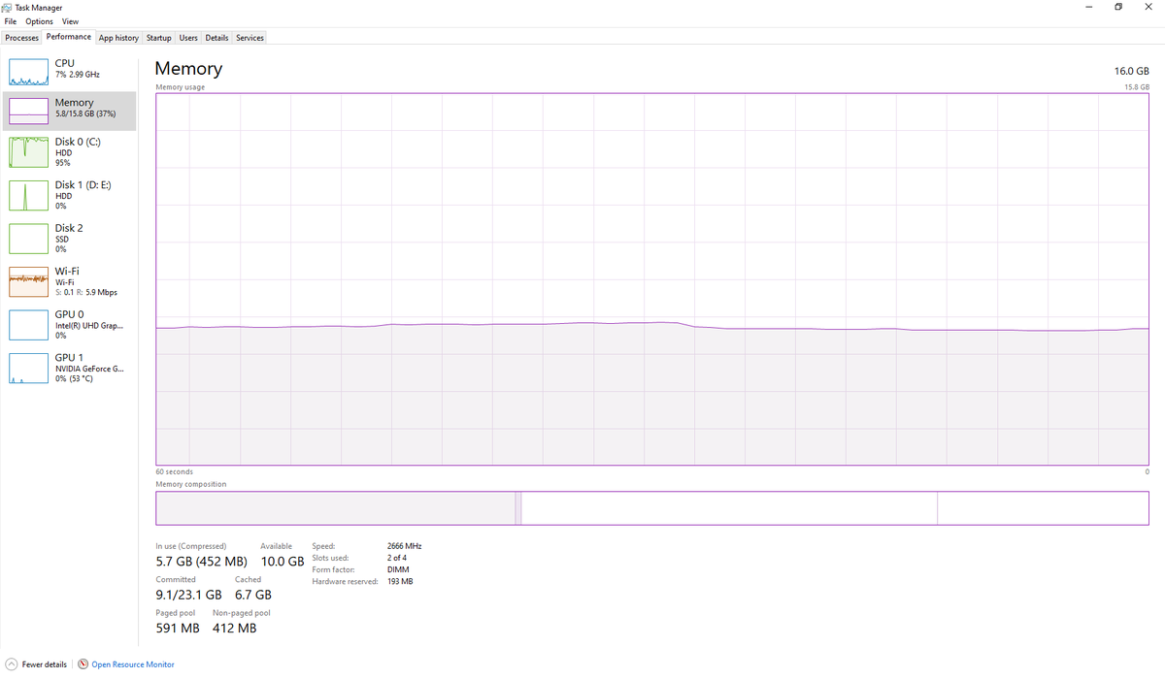The height and width of the screenshot is (679, 1165).
Task: Click the Paged pool value 591 MB
Action: [x=178, y=628]
